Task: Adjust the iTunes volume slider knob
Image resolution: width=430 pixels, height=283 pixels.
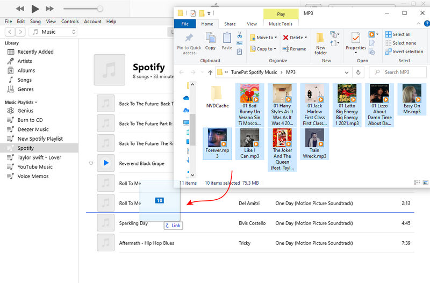Action: (100, 9)
